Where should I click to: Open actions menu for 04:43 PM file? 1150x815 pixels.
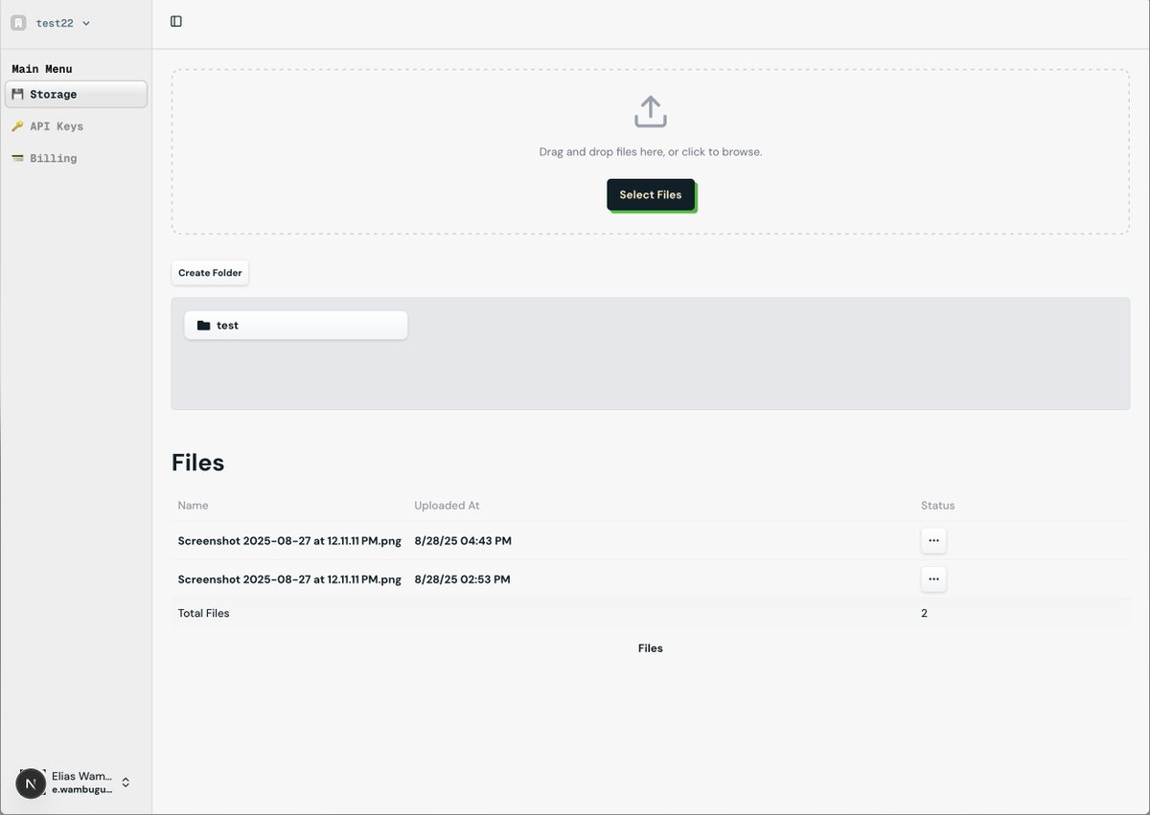click(933, 541)
